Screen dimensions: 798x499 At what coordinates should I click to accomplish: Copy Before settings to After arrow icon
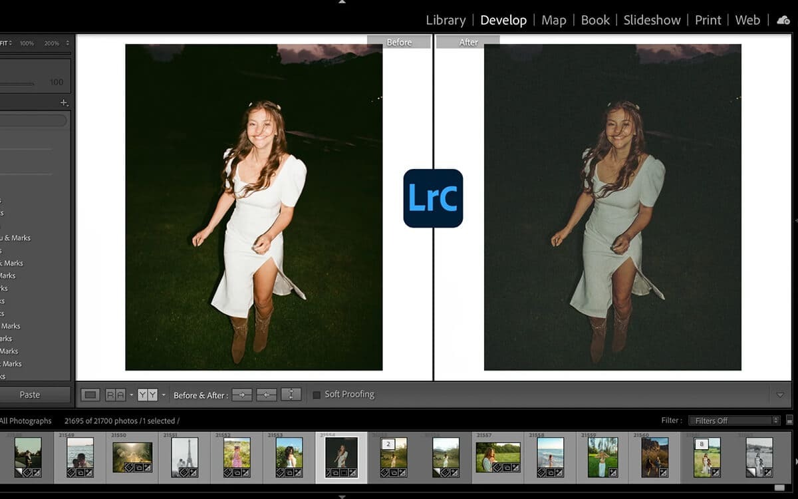242,395
